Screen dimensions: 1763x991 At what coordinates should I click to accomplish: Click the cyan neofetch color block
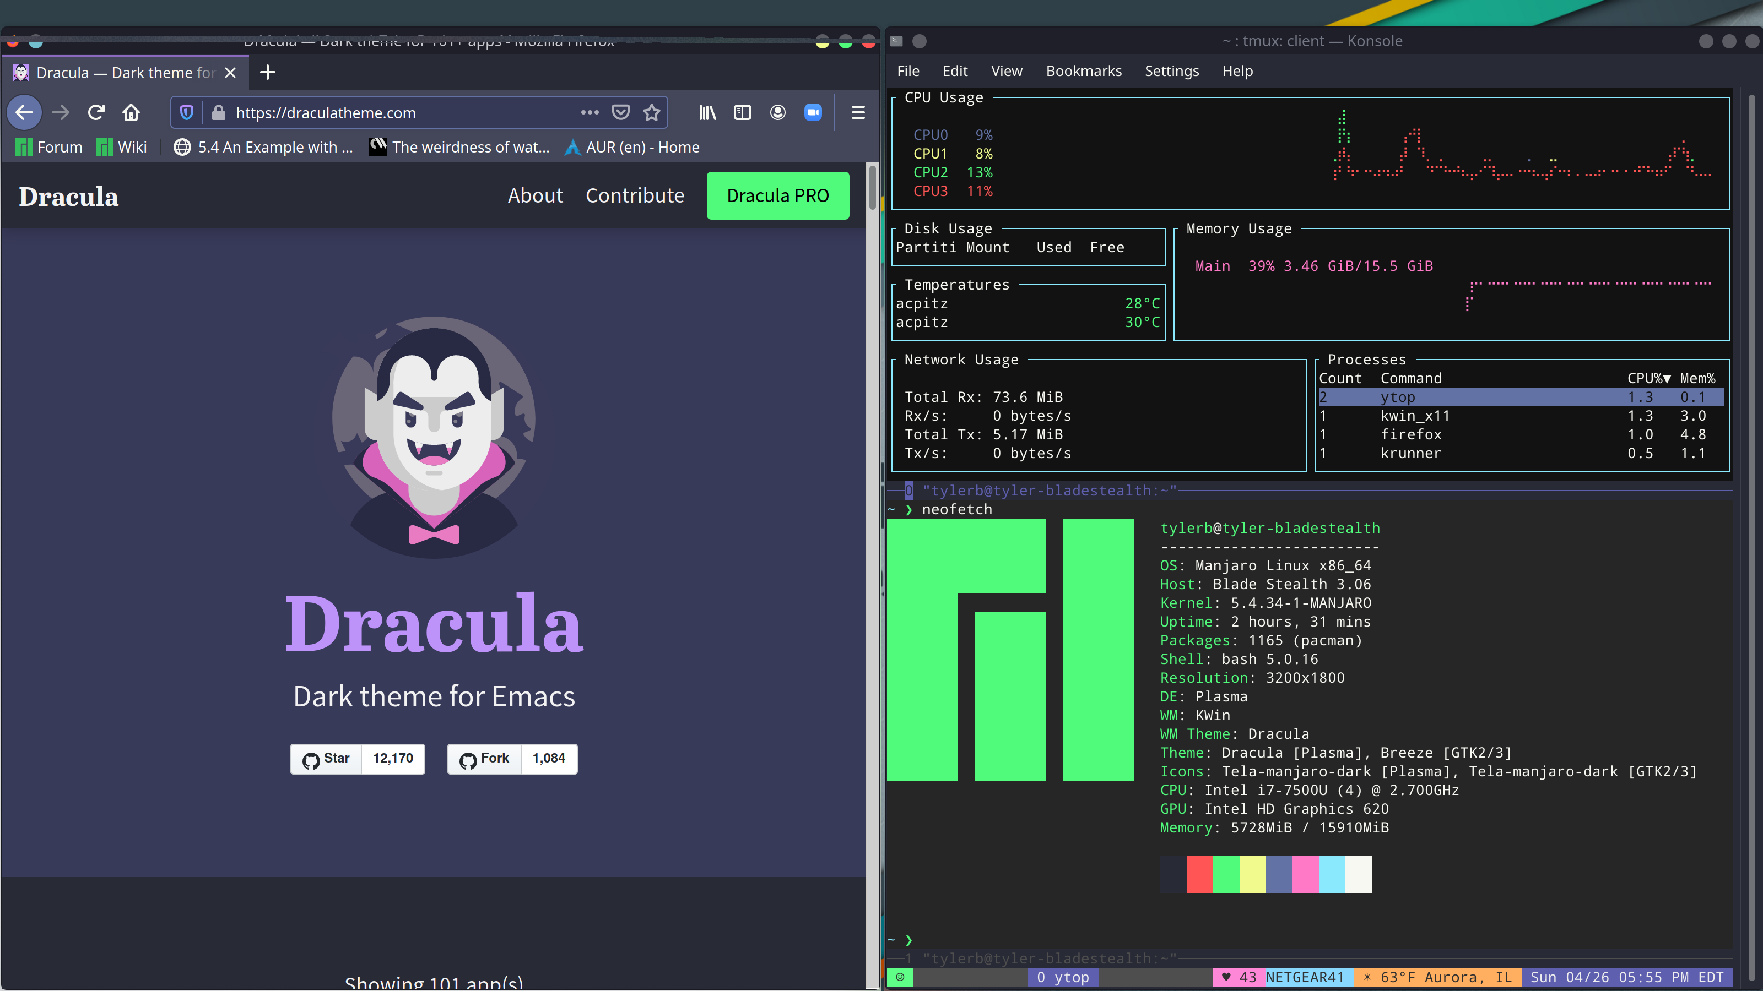[1332, 874]
